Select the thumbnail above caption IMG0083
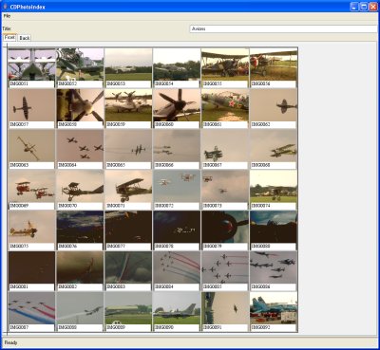The height and width of the screenshot is (350, 380). click(128, 267)
